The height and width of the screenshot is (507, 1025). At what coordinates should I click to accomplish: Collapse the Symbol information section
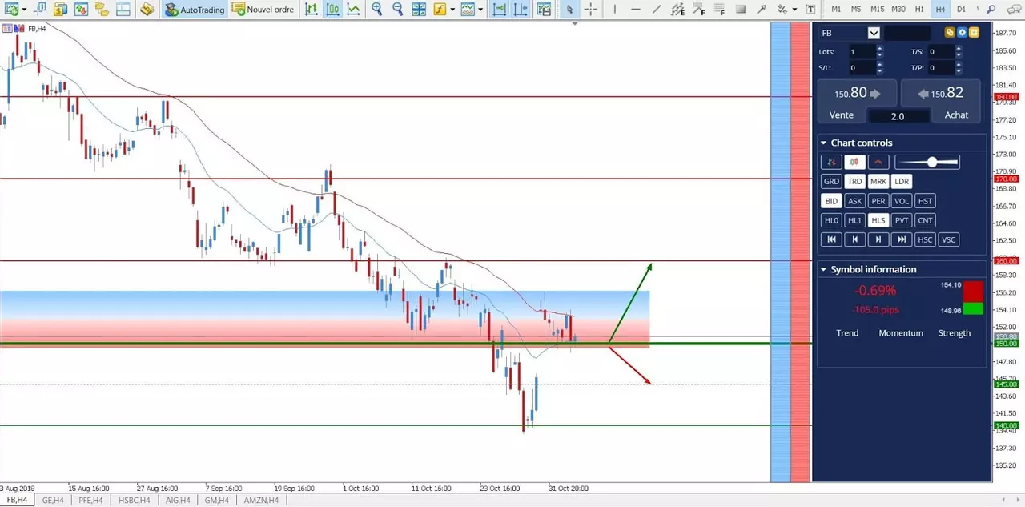823,270
